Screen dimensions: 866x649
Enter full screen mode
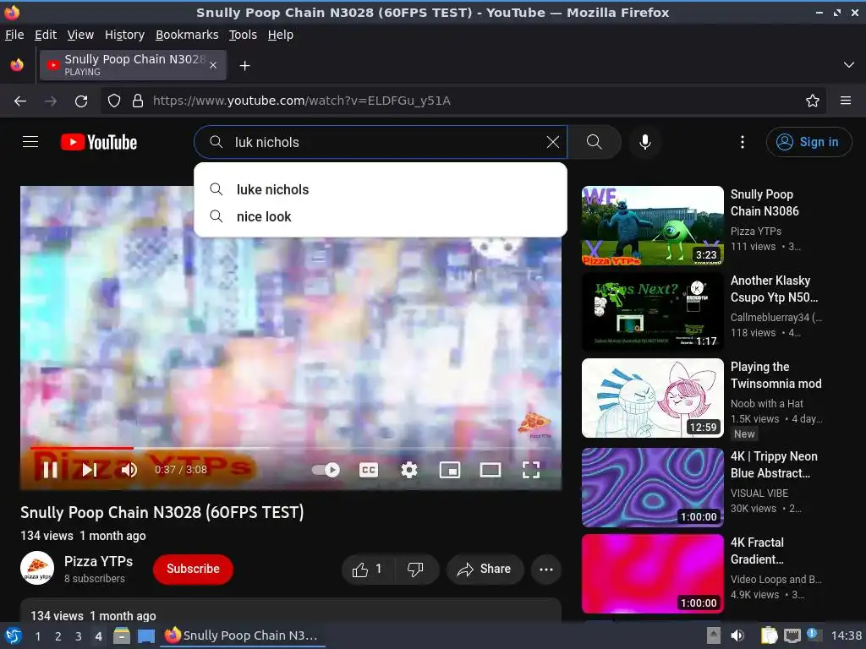click(x=531, y=470)
